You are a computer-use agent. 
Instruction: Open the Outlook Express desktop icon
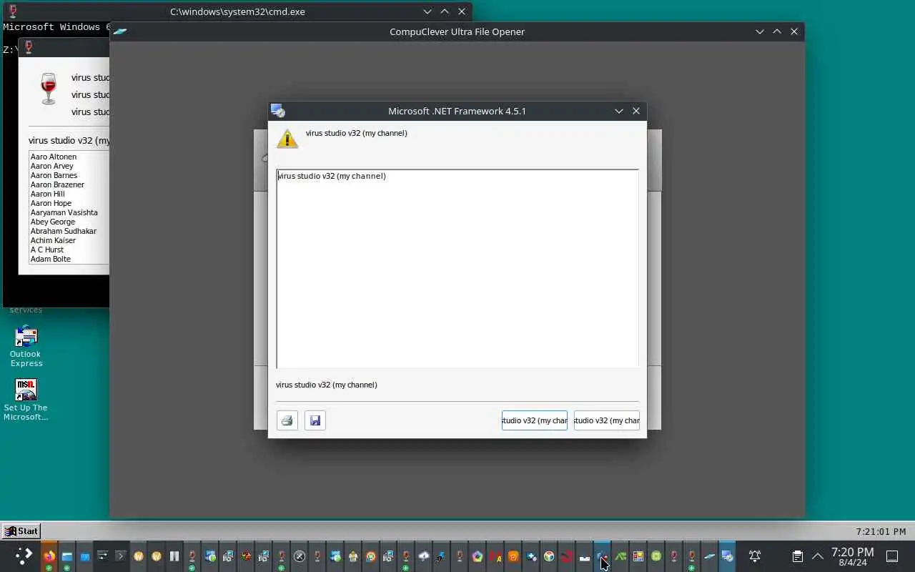[x=26, y=346]
